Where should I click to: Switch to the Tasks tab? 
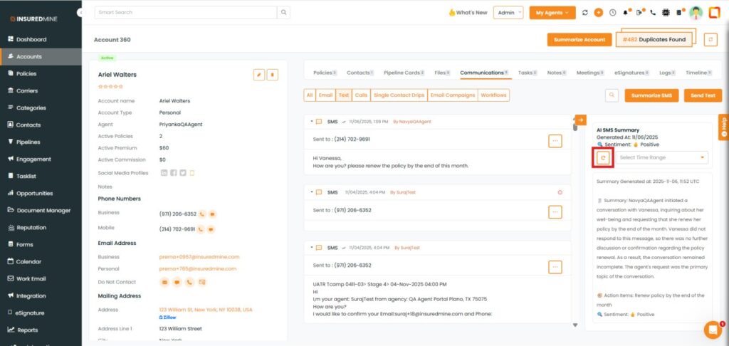(x=527, y=73)
